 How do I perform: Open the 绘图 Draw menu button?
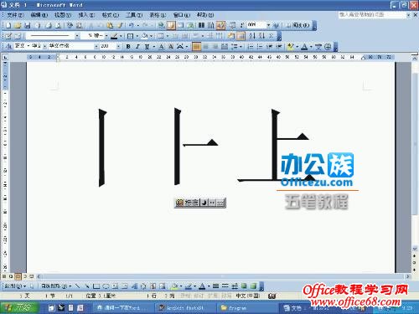point(15,286)
